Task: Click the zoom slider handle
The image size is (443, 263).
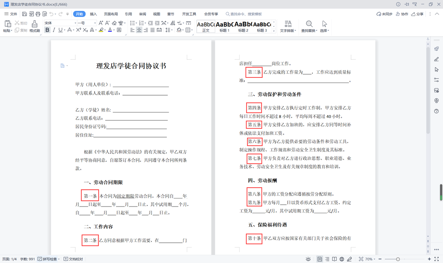Action: coord(398,259)
